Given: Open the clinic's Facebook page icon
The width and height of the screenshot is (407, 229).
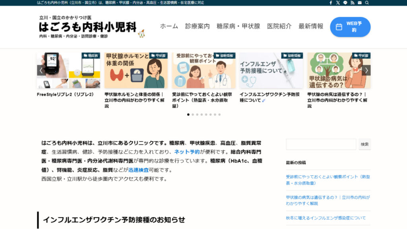Looking at the screenshot, I should click(x=331, y=3).
